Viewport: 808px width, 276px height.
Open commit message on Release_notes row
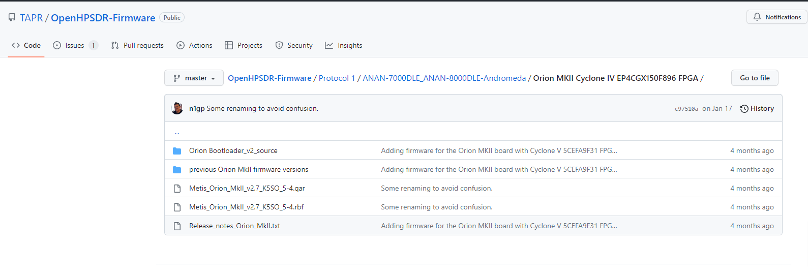(499, 226)
